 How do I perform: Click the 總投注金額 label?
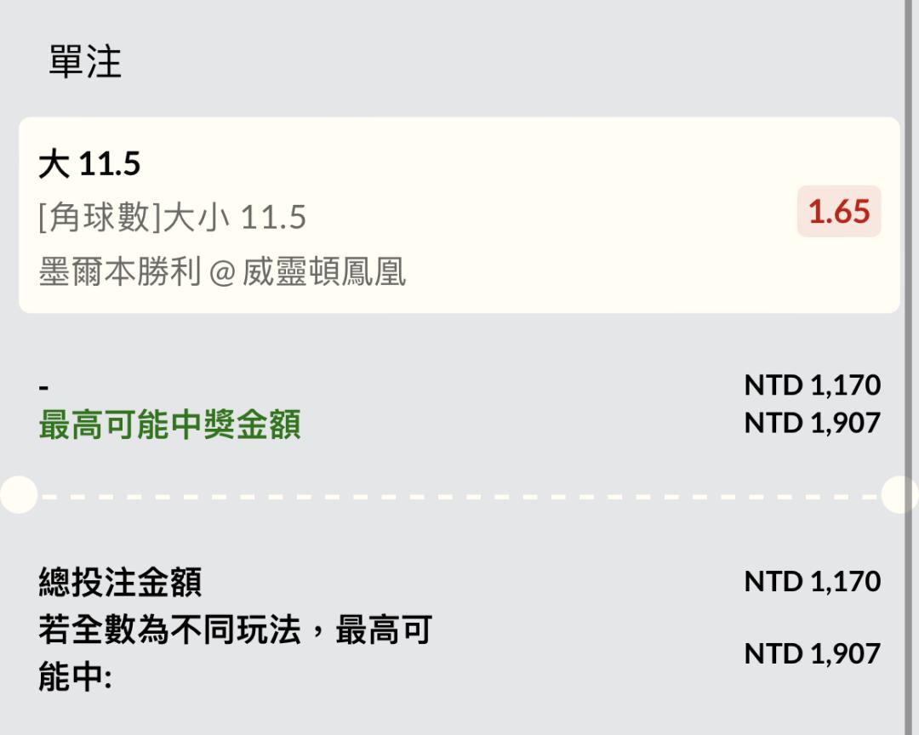[120, 583]
